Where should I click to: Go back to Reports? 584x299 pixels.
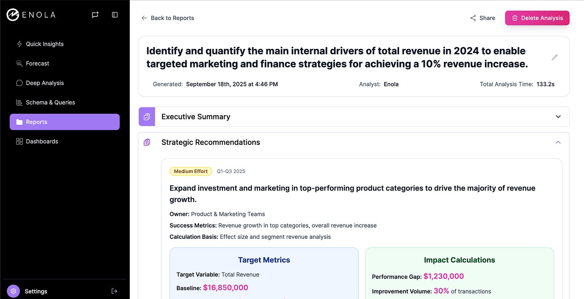(168, 18)
